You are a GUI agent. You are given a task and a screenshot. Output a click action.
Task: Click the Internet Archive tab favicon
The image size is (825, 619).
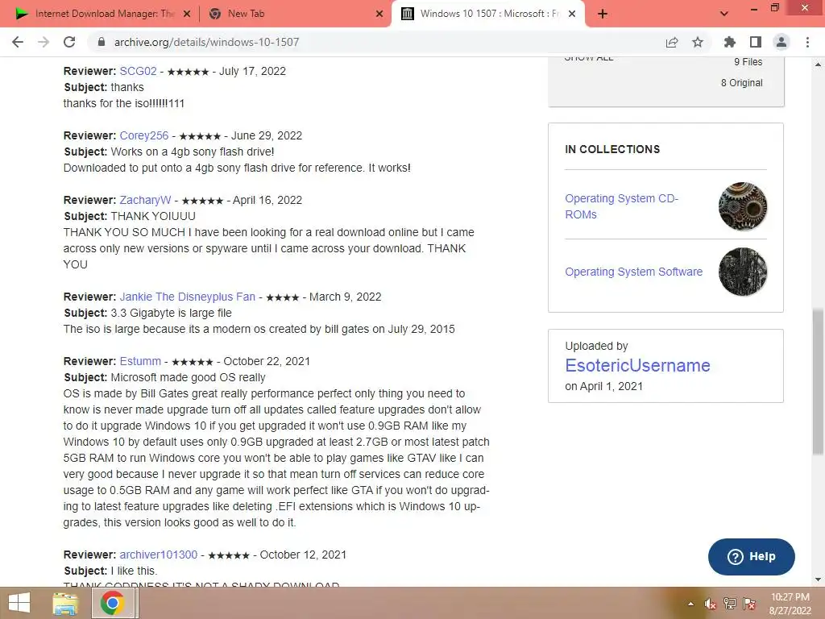[408, 15]
